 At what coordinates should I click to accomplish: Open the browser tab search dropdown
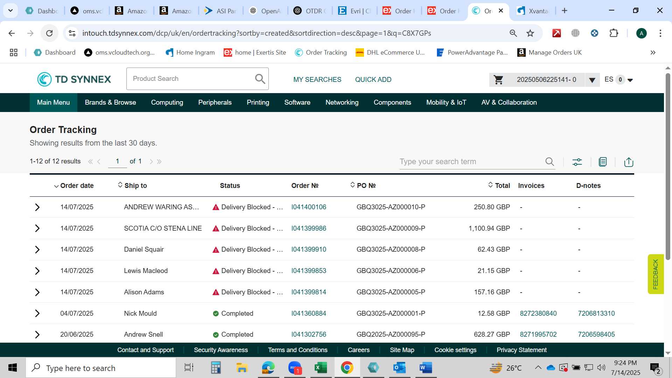[x=10, y=11]
